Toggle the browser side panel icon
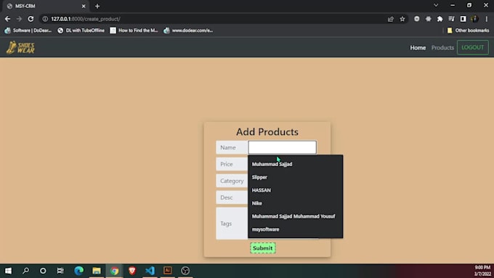494x278 pixels. (x=463, y=19)
